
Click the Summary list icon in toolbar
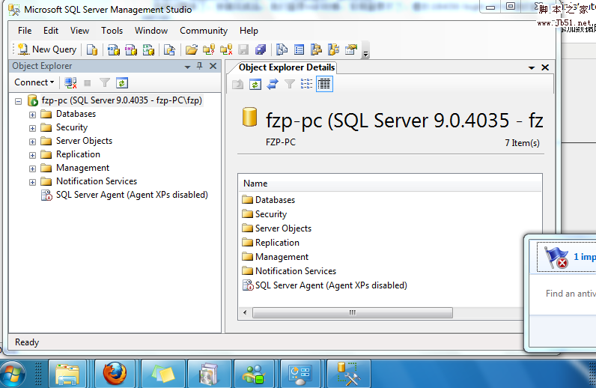(x=299, y=49)
